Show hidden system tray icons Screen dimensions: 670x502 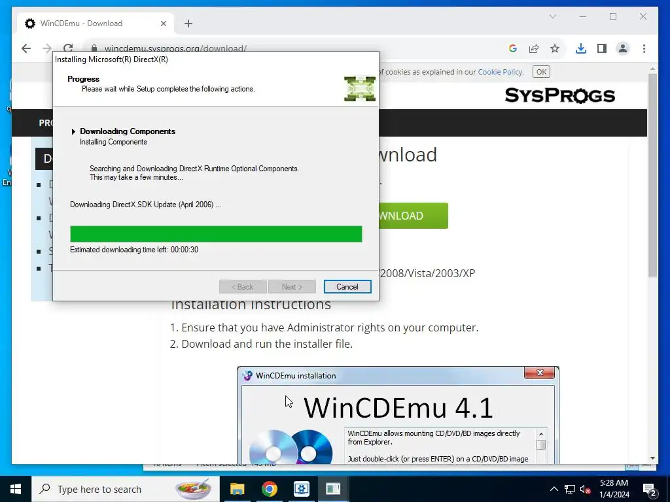(x=554, y=489)
